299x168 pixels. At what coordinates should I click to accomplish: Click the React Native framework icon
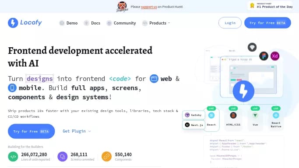[276, 115]
